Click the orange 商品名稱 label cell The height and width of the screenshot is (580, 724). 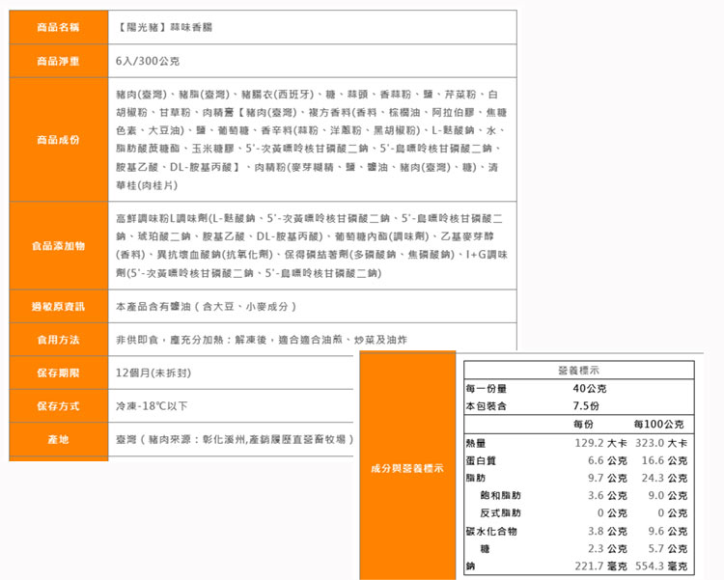[x=58, y=28]
